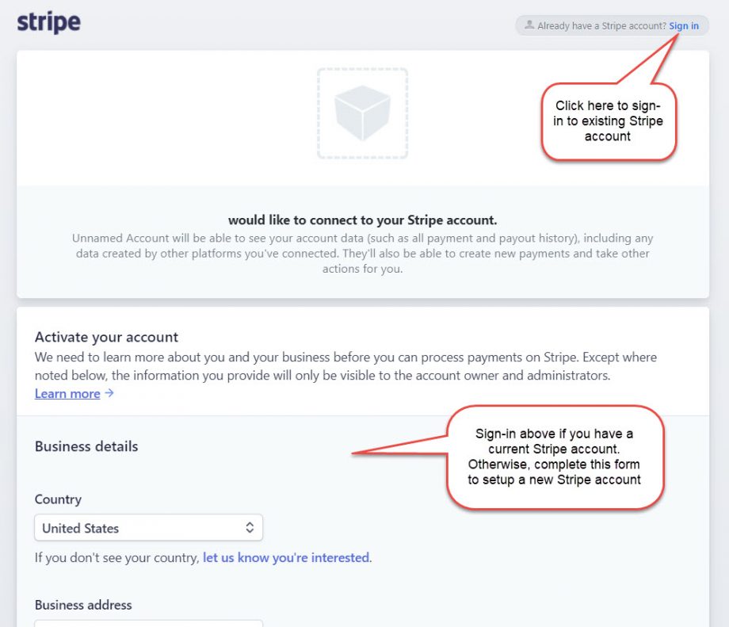Click the Activate your account heading

pos(105,336)
